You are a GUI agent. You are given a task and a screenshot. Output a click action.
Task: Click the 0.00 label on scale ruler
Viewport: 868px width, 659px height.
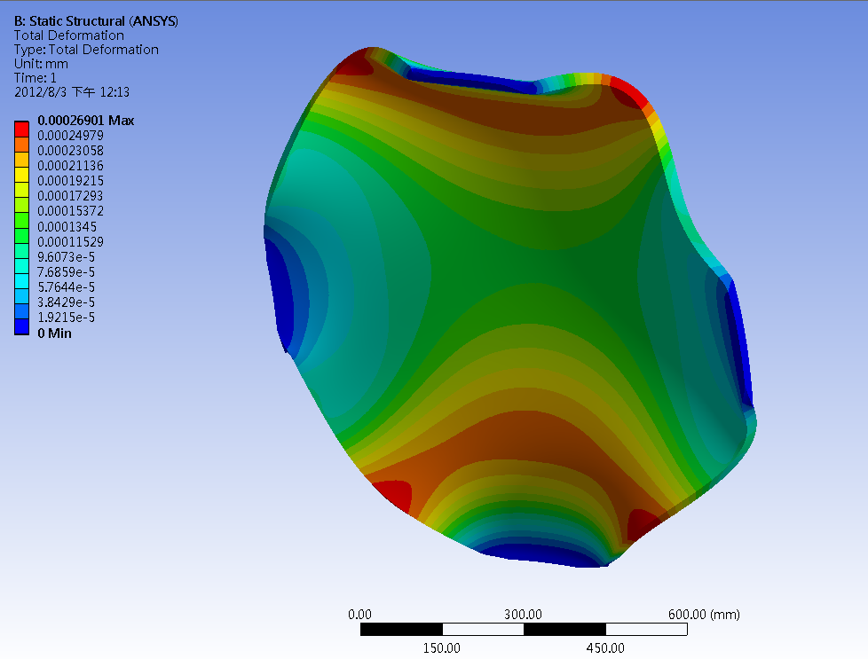[x=359, y=615]
